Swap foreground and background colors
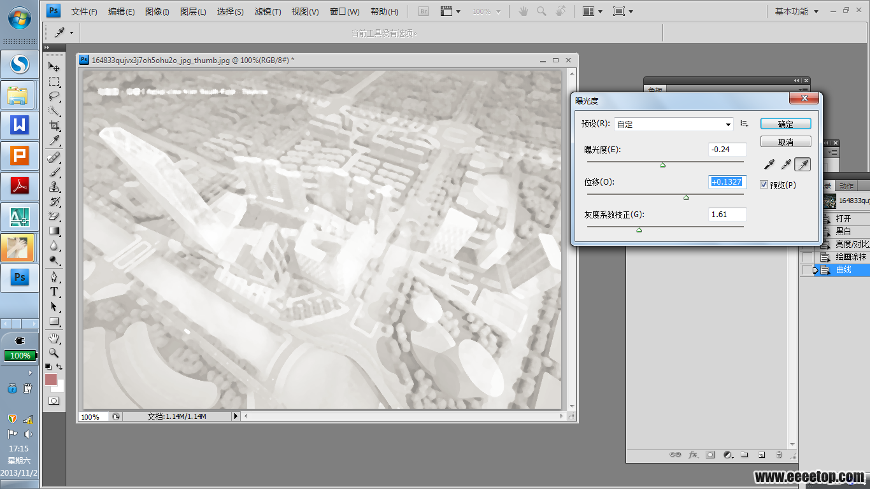 click(x=59, y=367)
